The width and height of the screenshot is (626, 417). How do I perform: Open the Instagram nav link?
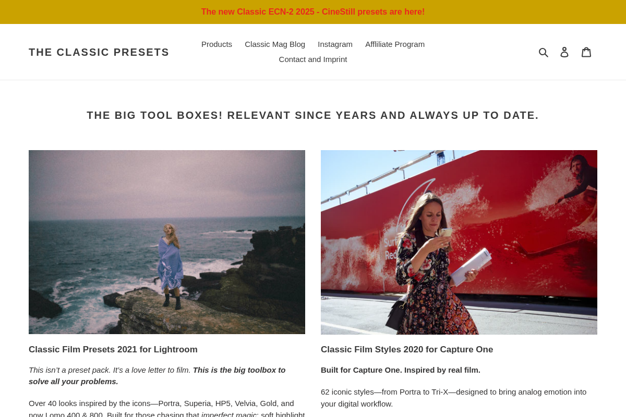pyautogui.click(x=335, y=44)
